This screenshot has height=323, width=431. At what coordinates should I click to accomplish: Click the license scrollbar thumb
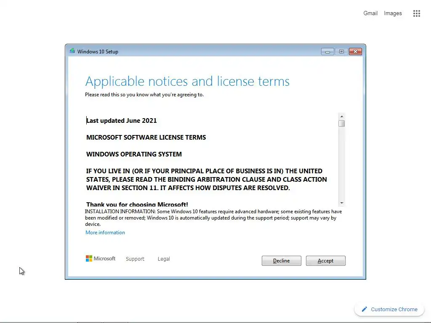click(x=342, y=123)
